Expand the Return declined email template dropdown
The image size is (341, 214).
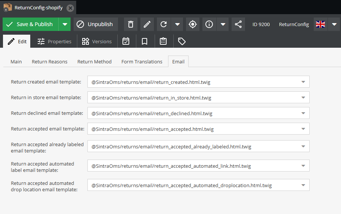click(303, 113)
